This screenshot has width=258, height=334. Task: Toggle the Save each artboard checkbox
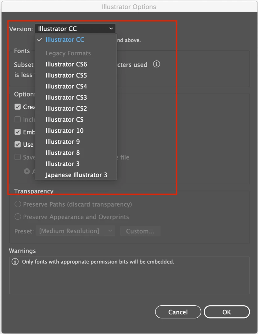click(18, 157)
